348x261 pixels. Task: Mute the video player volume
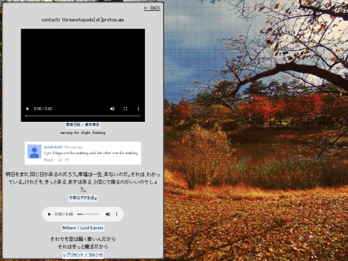[x=112, y=109]
